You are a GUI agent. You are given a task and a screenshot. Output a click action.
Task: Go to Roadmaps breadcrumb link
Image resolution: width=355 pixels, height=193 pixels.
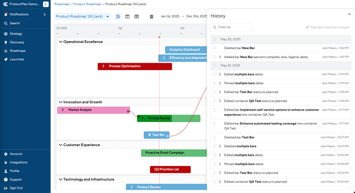[x=62, y=4]
